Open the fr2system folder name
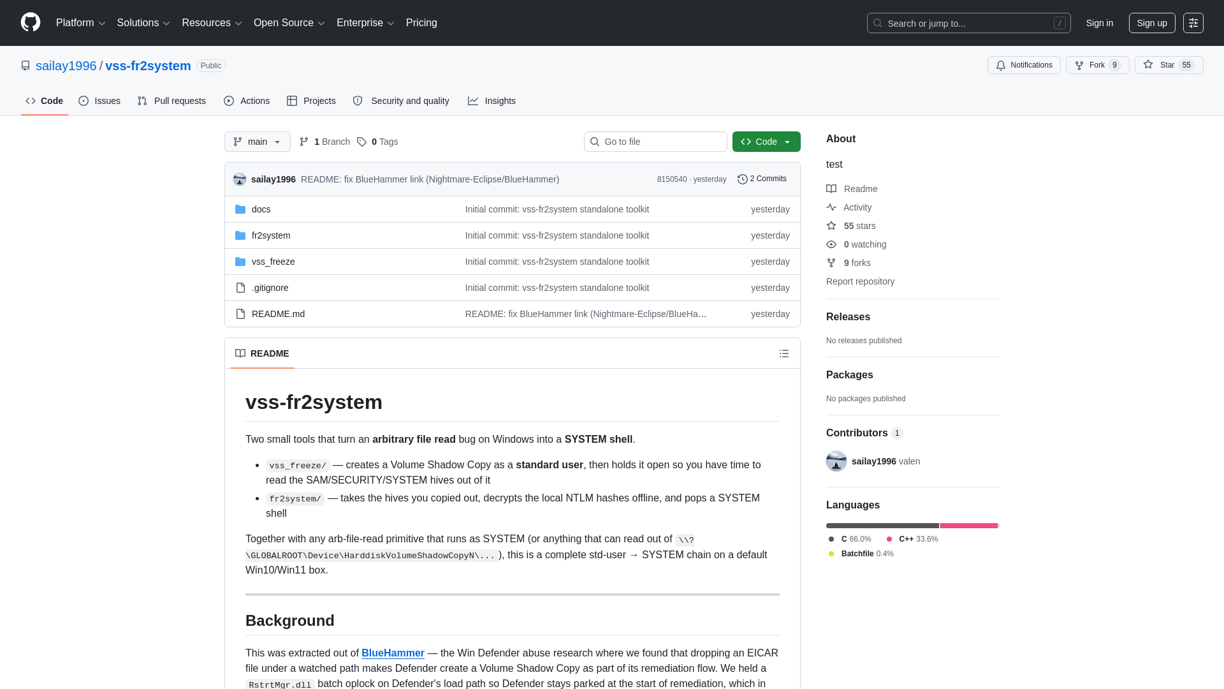Viewport: 1224px width, 689px height. pos(271,235)
